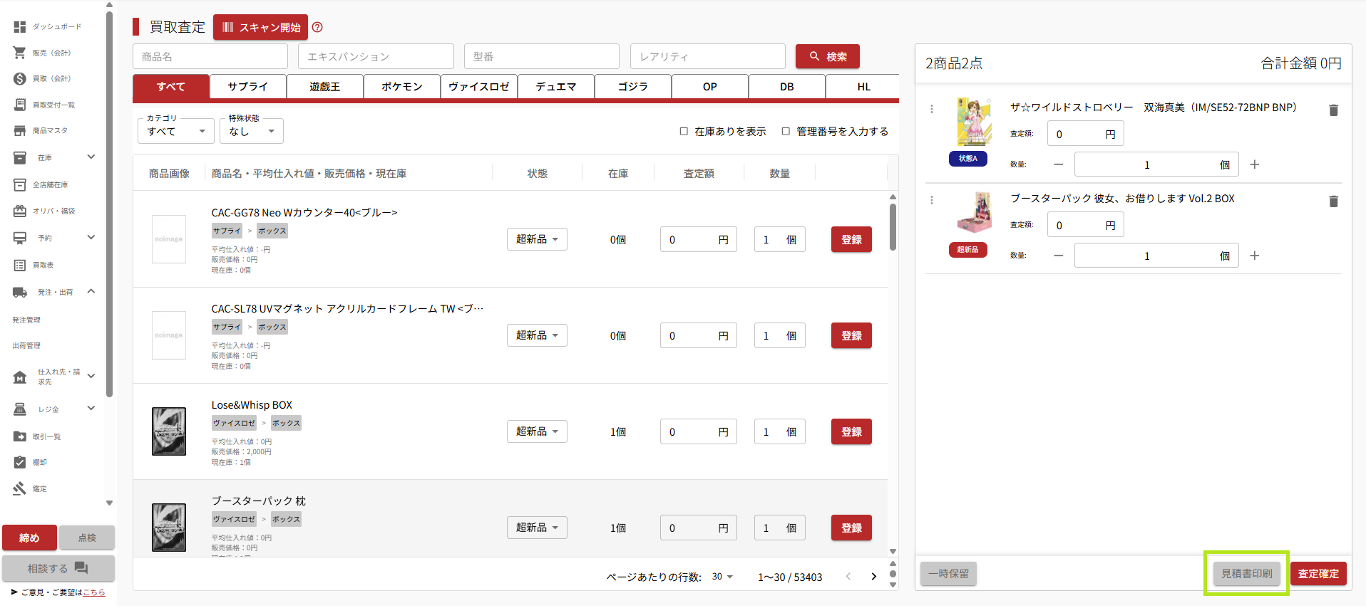Increase quantity of ザ☆ワイルドストロベリー with plus
This screenshot has height=608, width=1366.
(x=1255, y=164)
